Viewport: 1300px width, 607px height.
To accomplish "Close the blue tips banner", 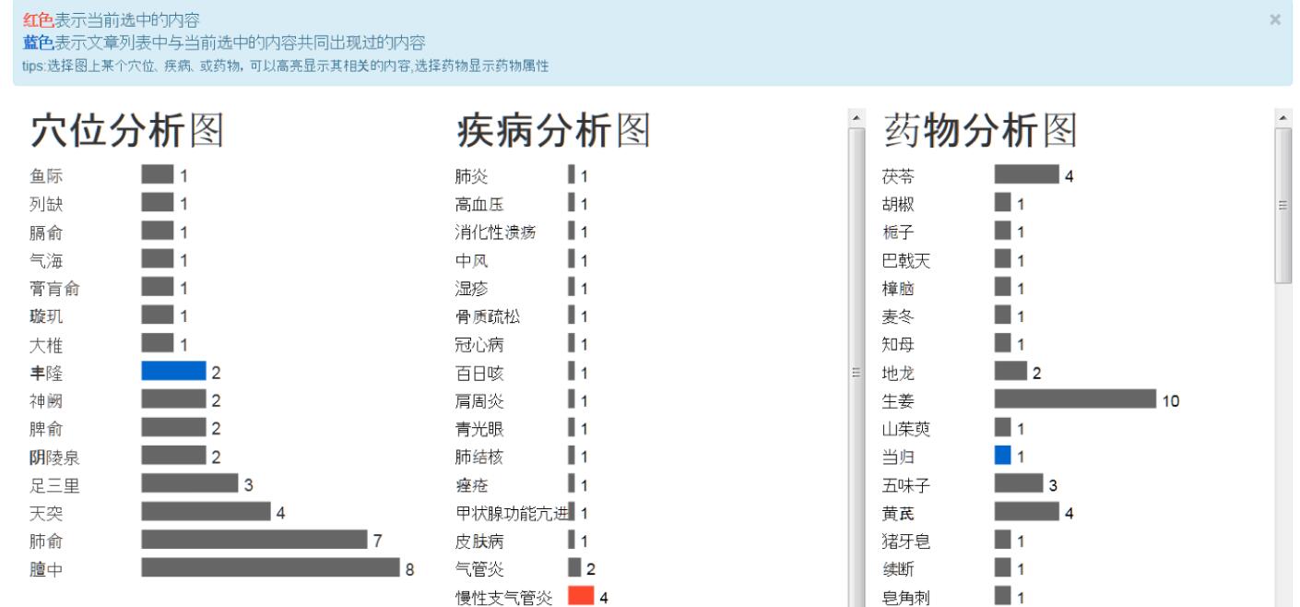I will [x=1275, y=19].
